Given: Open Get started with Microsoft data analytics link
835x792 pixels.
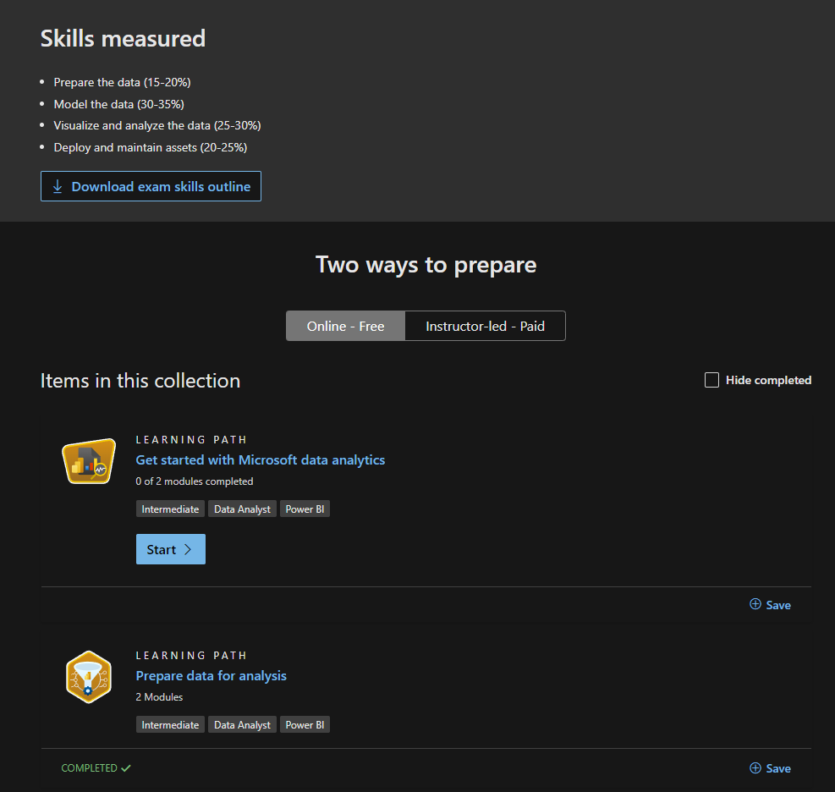Looking at the screenshot, I should (261, 459).
